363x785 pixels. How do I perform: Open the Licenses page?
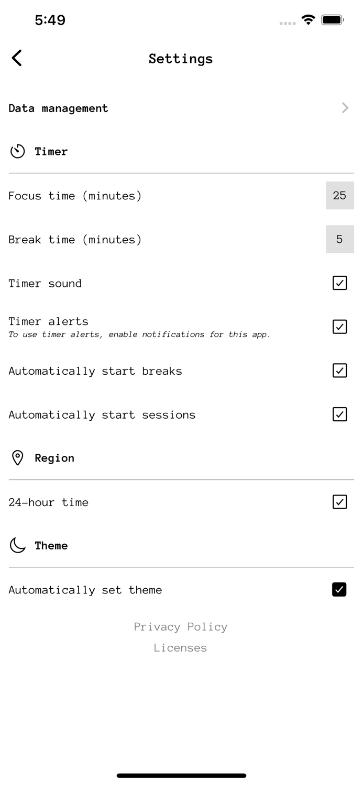(181, 647)
